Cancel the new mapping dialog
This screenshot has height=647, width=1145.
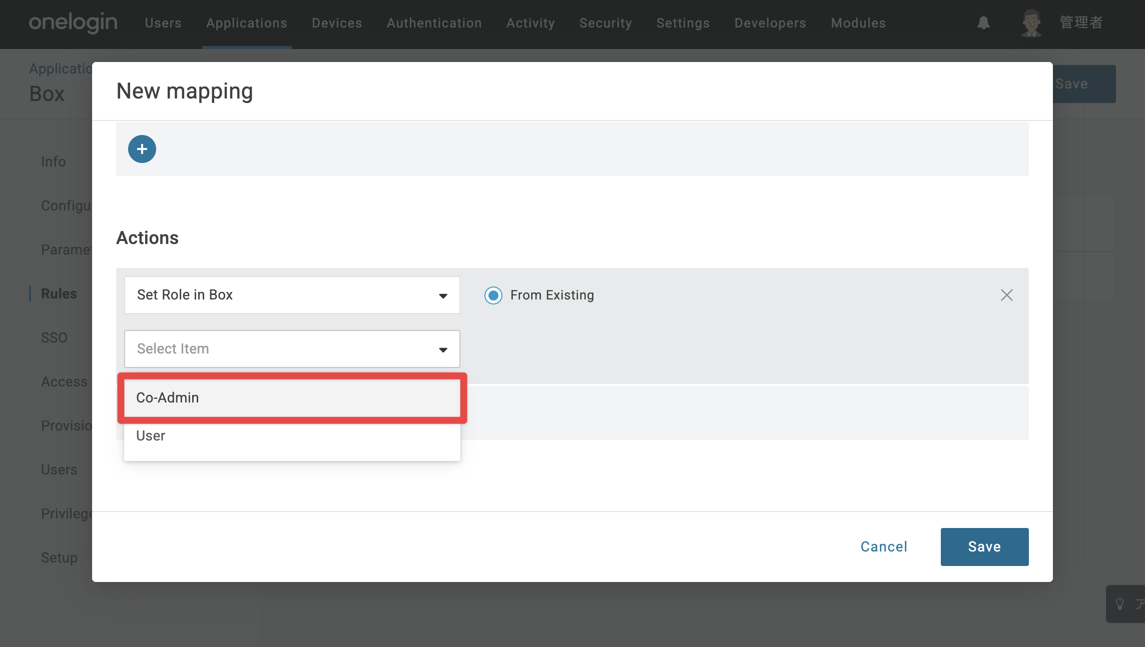[x=884, y=547]
